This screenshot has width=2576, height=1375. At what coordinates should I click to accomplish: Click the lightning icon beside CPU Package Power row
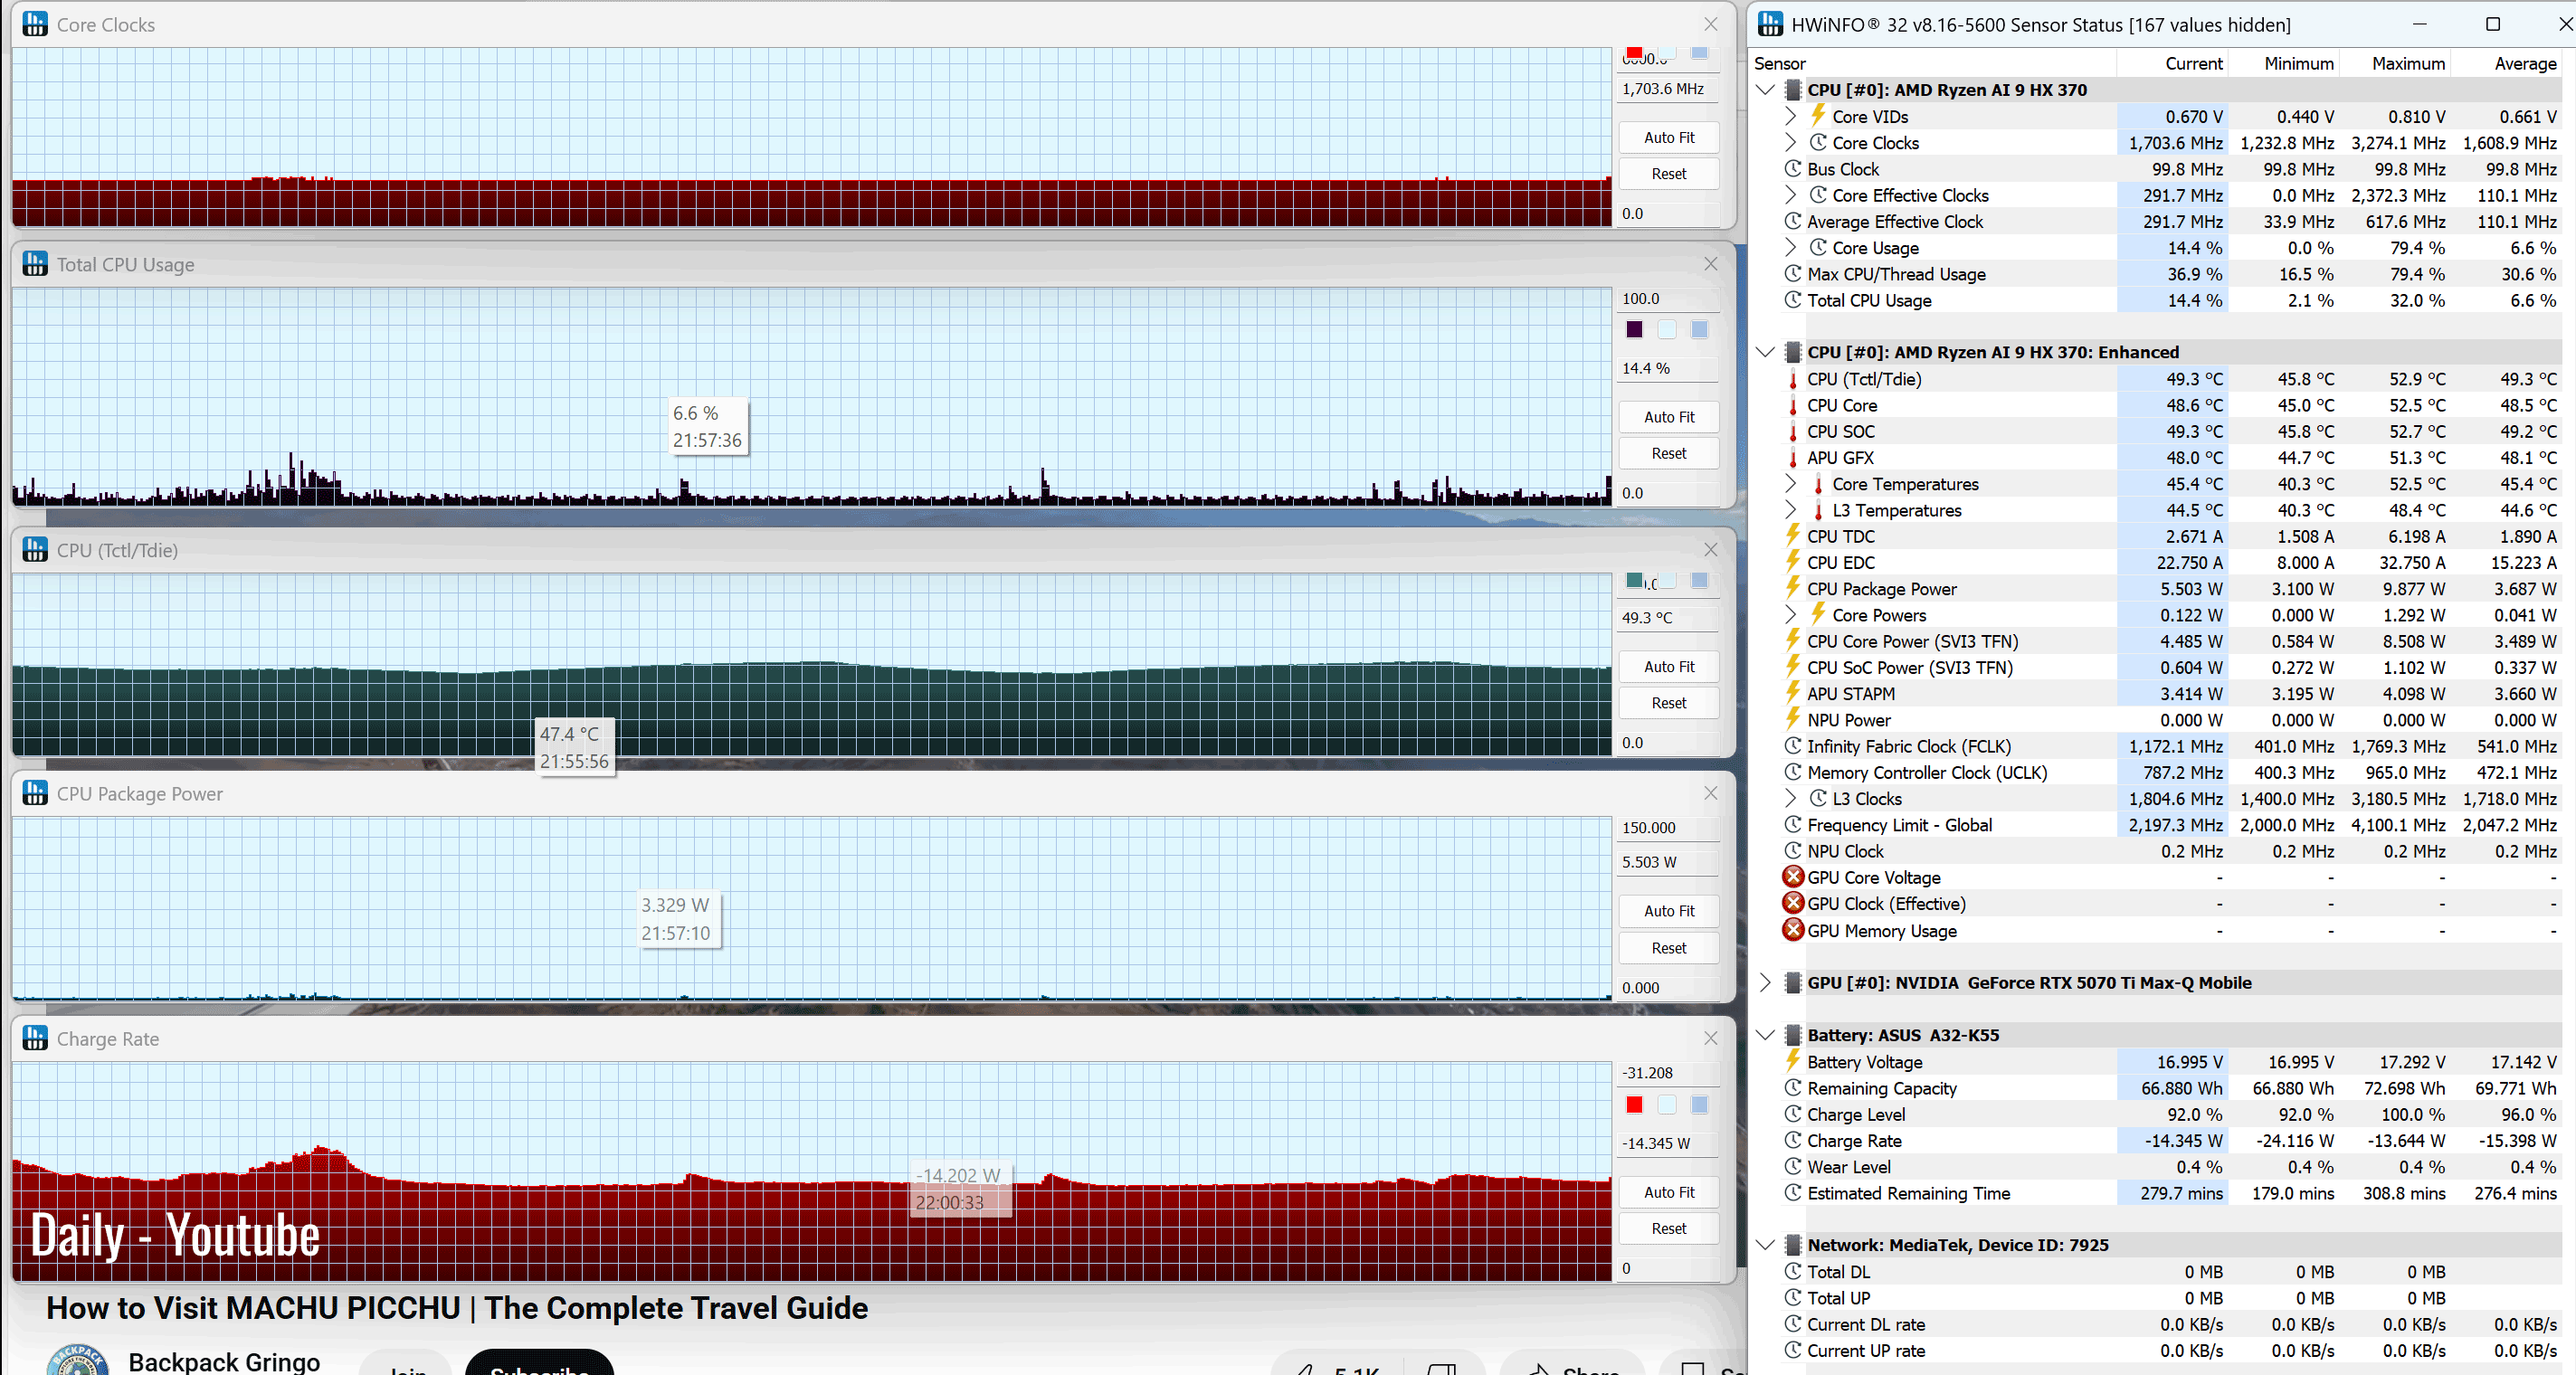point(1793,588)
